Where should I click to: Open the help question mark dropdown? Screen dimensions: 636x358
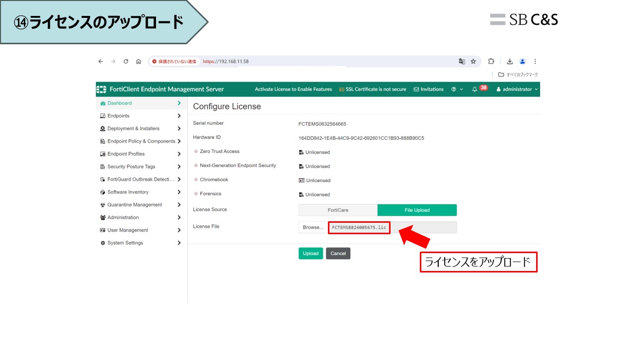click(x=457, y=89)
